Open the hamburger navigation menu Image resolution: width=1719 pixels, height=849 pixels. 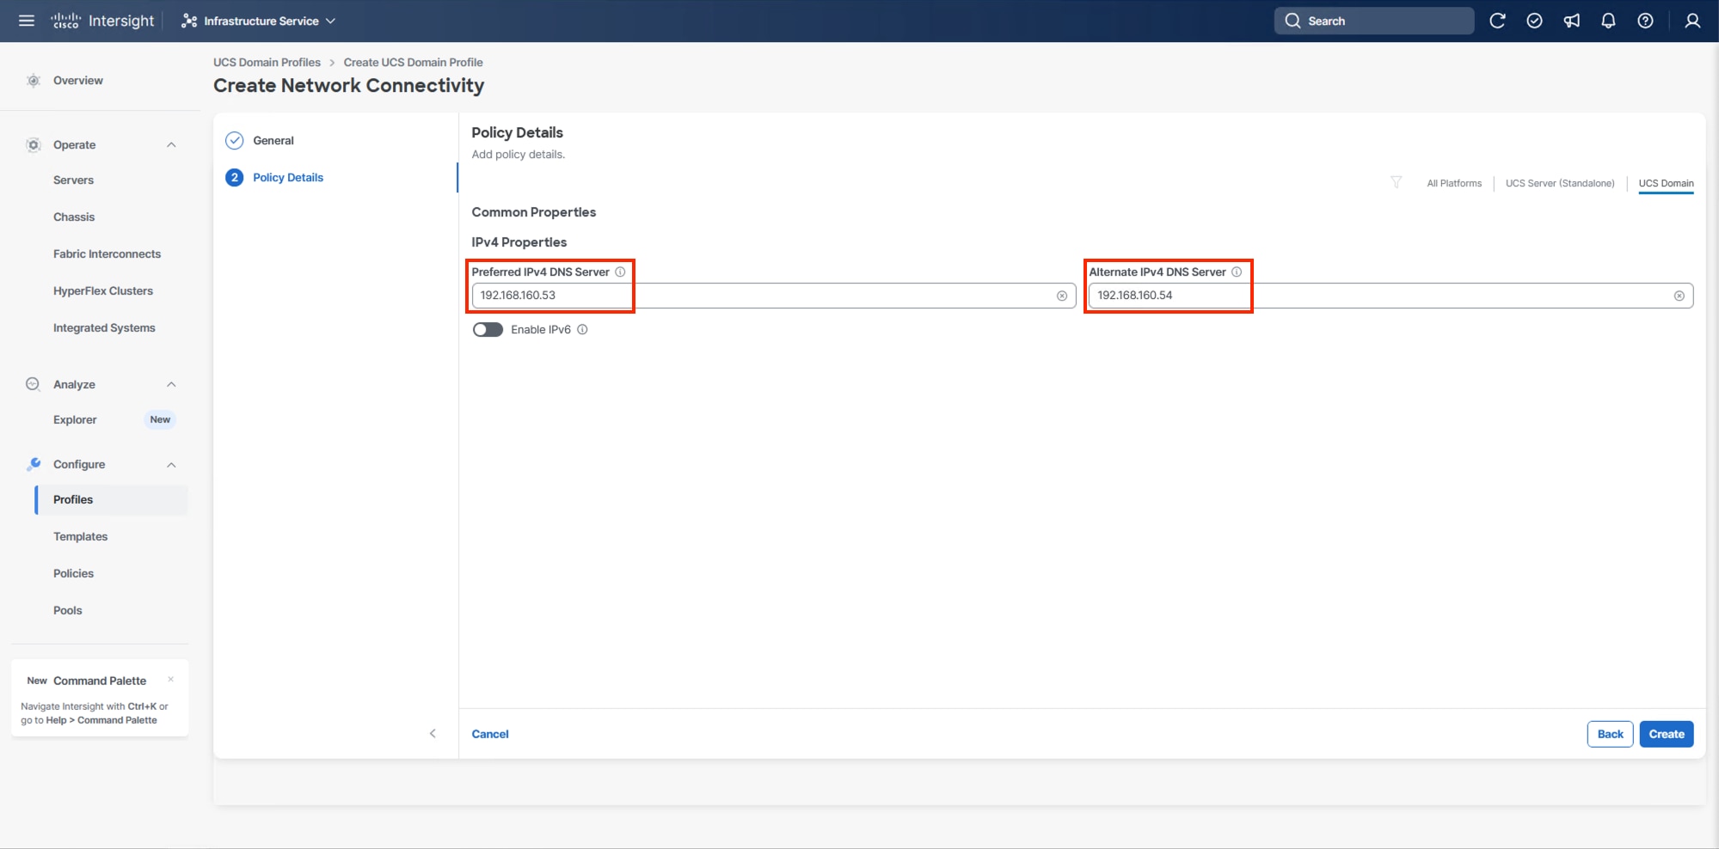click(26, 20)
